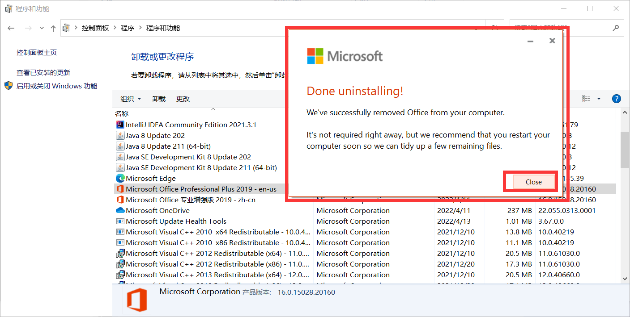630x317 pixels.
Task: Go up one folder level arrow
Action: (53, 28)
